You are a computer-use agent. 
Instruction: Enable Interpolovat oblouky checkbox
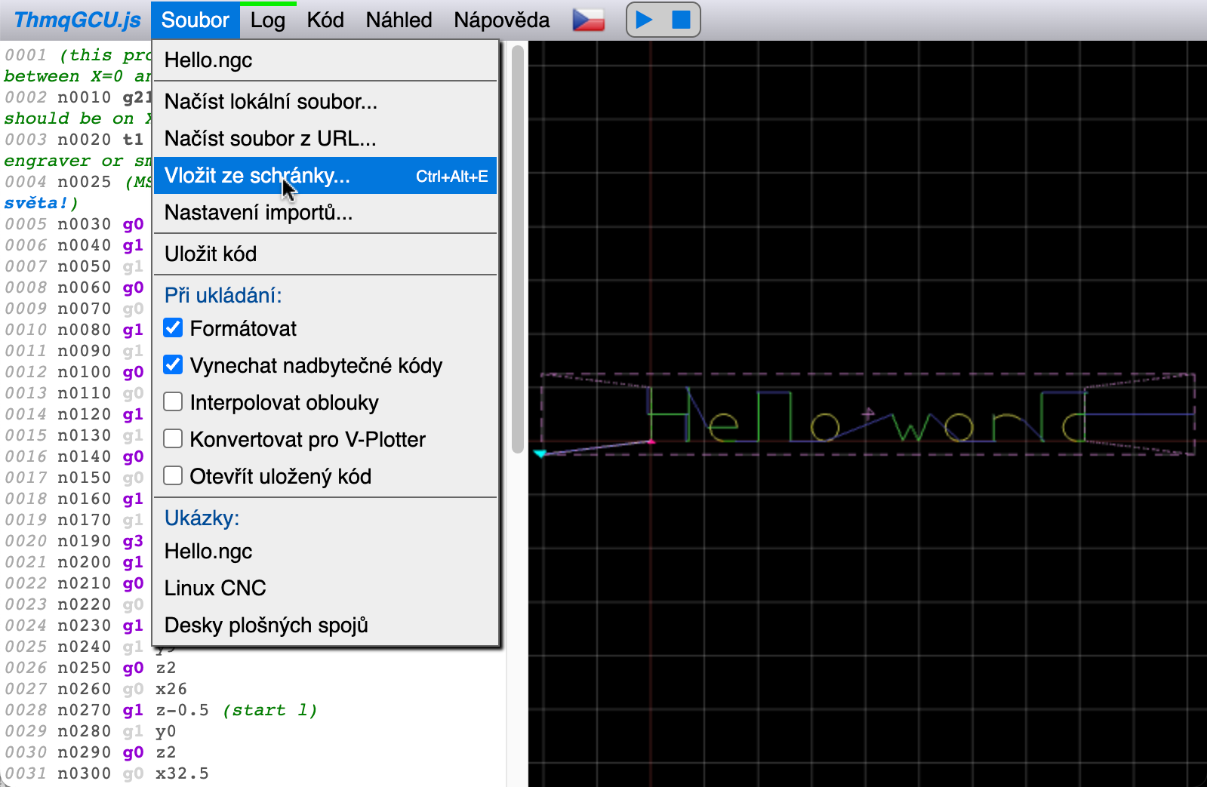(x=174, y=401)
